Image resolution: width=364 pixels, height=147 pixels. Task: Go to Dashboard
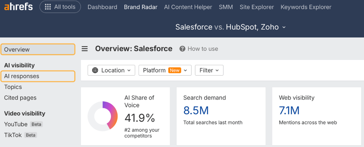(102, 7)
